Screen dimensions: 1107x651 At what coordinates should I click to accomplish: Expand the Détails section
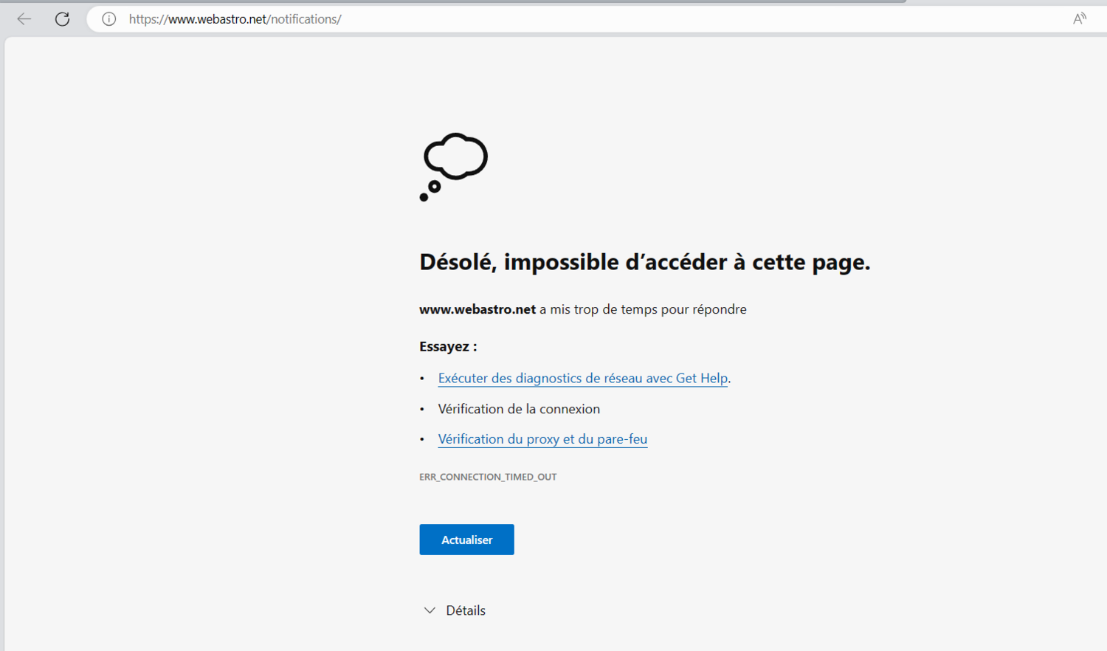click(x=464, y=610)
